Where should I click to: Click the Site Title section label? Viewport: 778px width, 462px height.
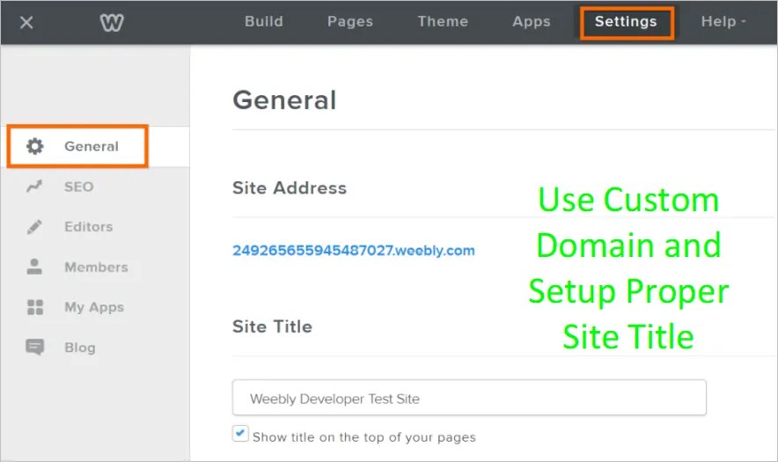coord(272,326)
